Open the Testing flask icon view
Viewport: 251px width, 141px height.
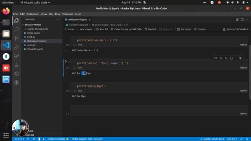coord(16,65)
